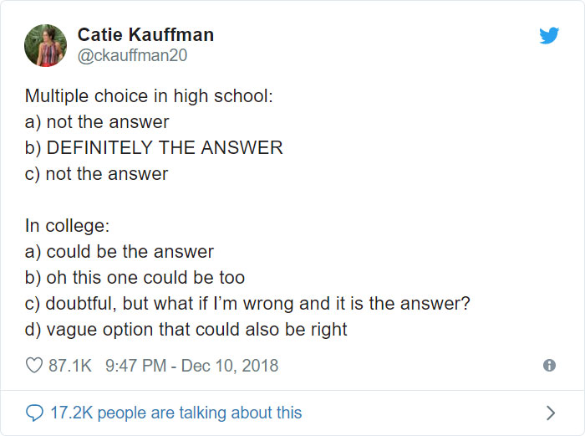
Task: Click the first "a) not the answer" line
Action: pyautogui.click(x=97, y=122)
